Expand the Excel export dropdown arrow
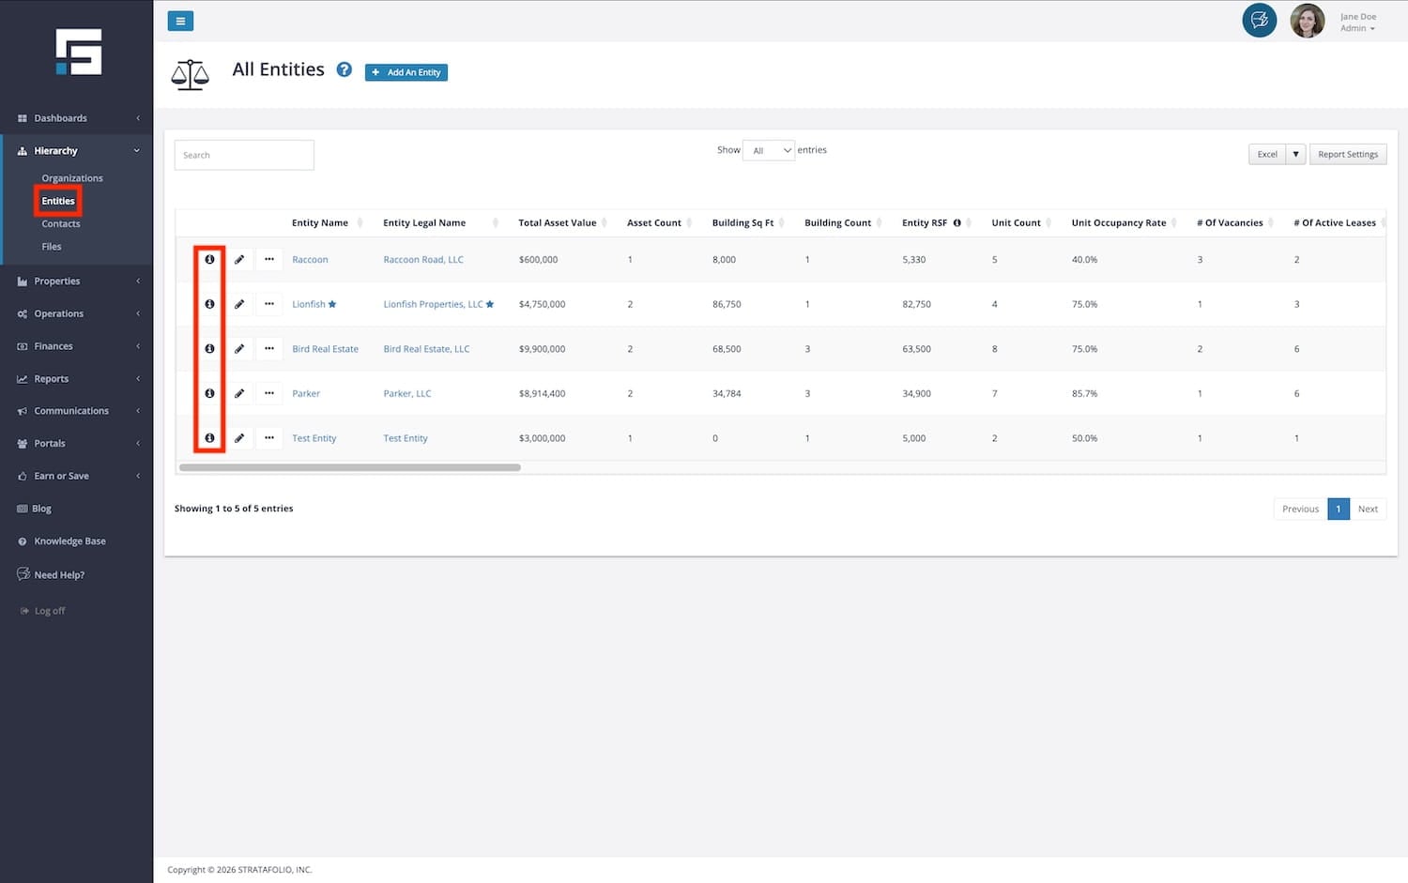 click(x=1295, y=155)
